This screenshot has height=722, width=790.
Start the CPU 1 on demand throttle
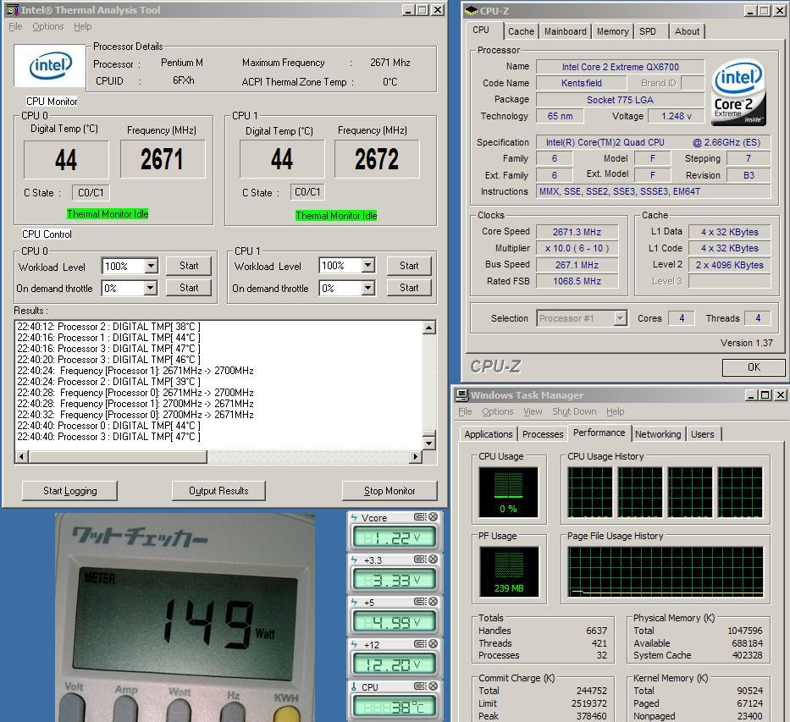click(x=409, y=288)
